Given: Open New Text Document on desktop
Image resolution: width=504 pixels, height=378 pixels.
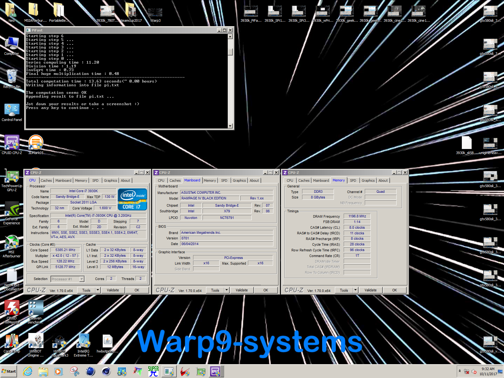Looking at the screenshot, I should [x=12, y=279].
